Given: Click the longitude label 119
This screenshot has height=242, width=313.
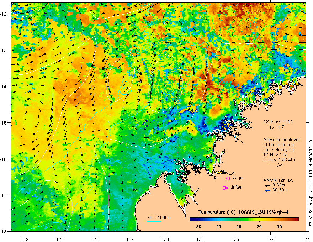Looking at the screenshot, I should [25, 239].
